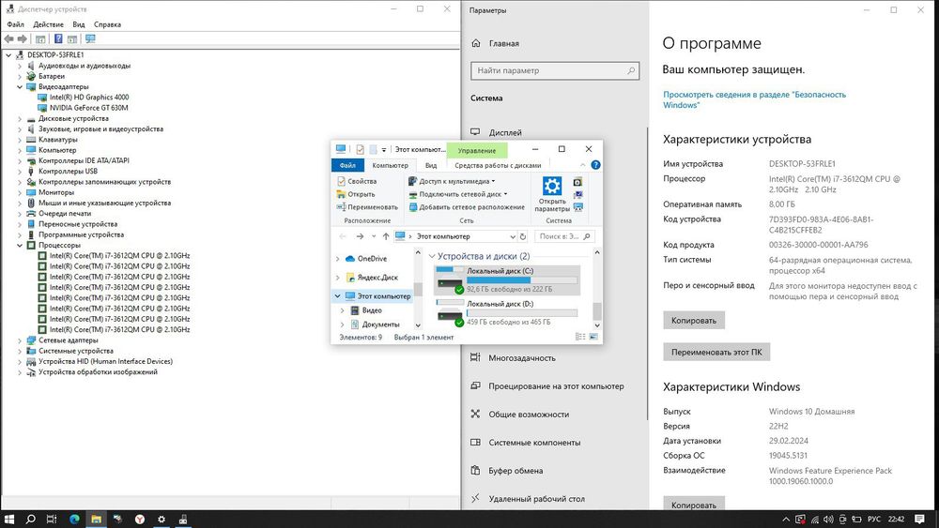
Task: Click the blue Help icon in Device Manager toolbar
Action: [x=58, y=38]
